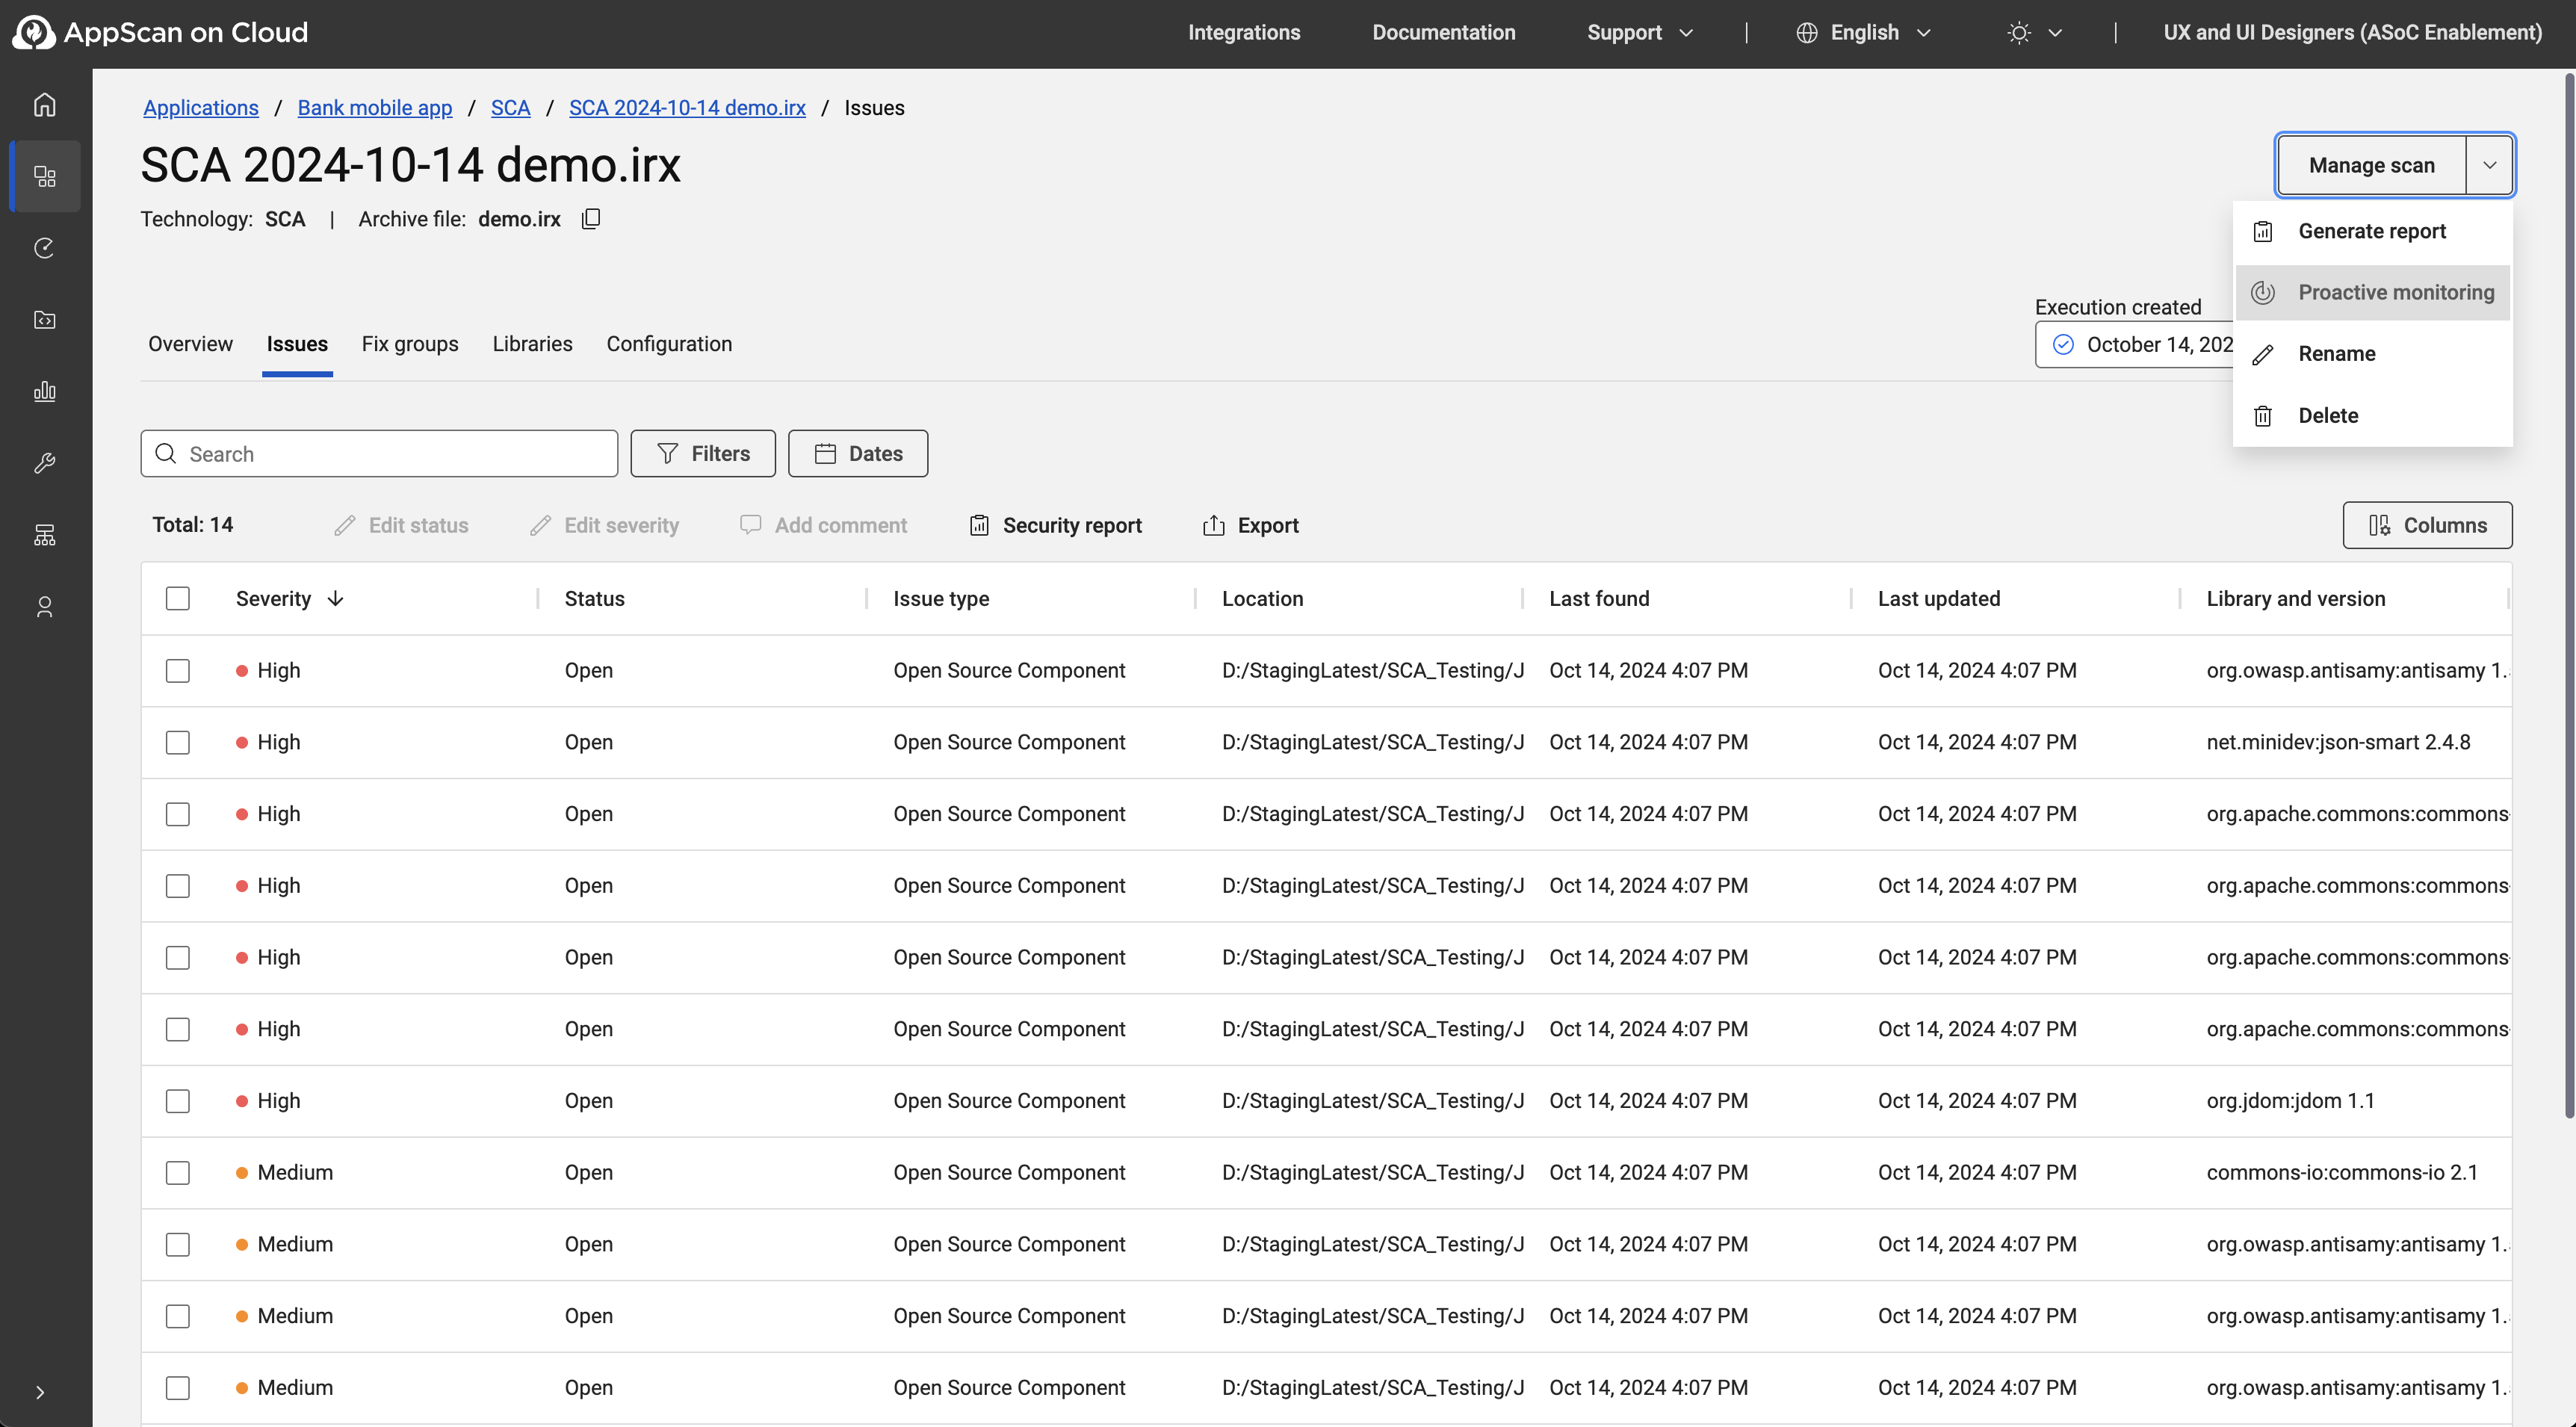Open the Filters button
Image resolution: width=2576 pixels, height=1427 pixels.
[703, 453]
